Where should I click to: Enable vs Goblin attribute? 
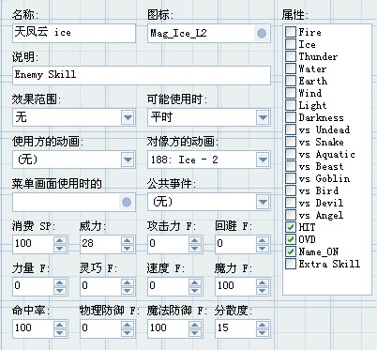[x=291, y=178]
